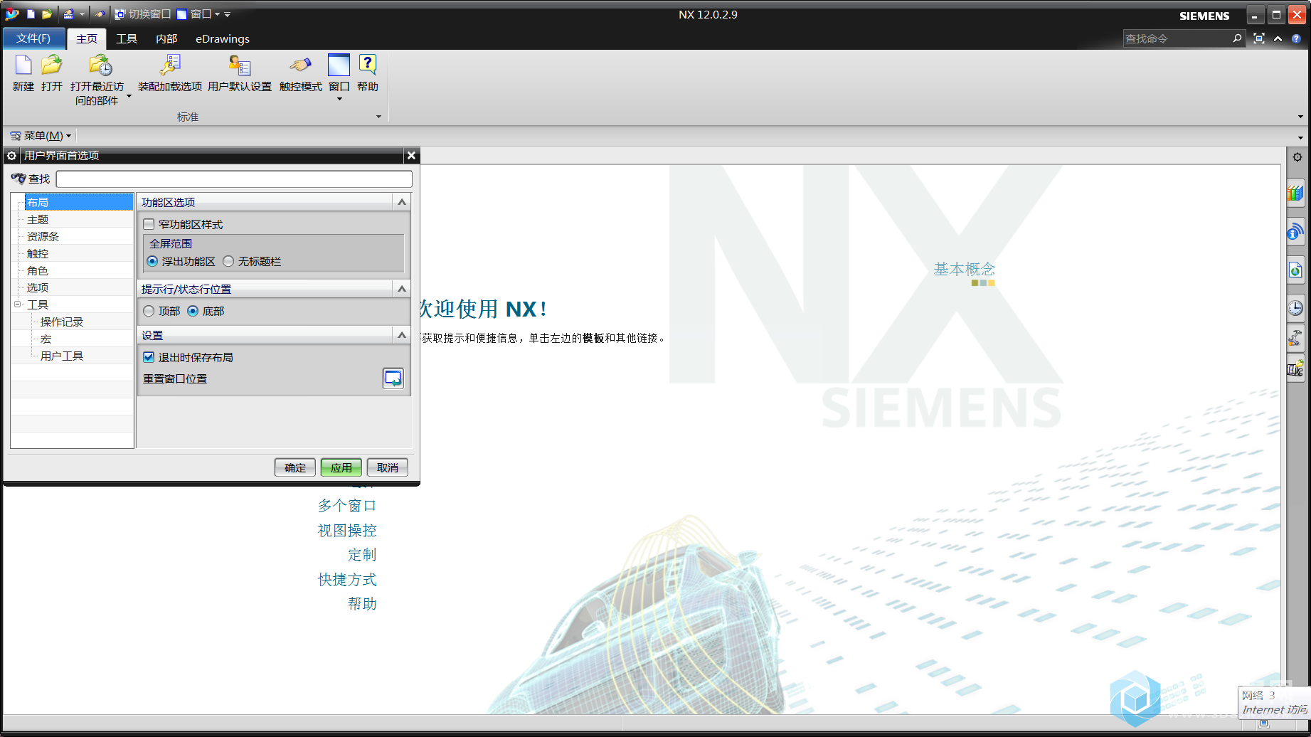
Task: Click the Window (窗口) ribbon icon
Action: [x=339, y=65]
